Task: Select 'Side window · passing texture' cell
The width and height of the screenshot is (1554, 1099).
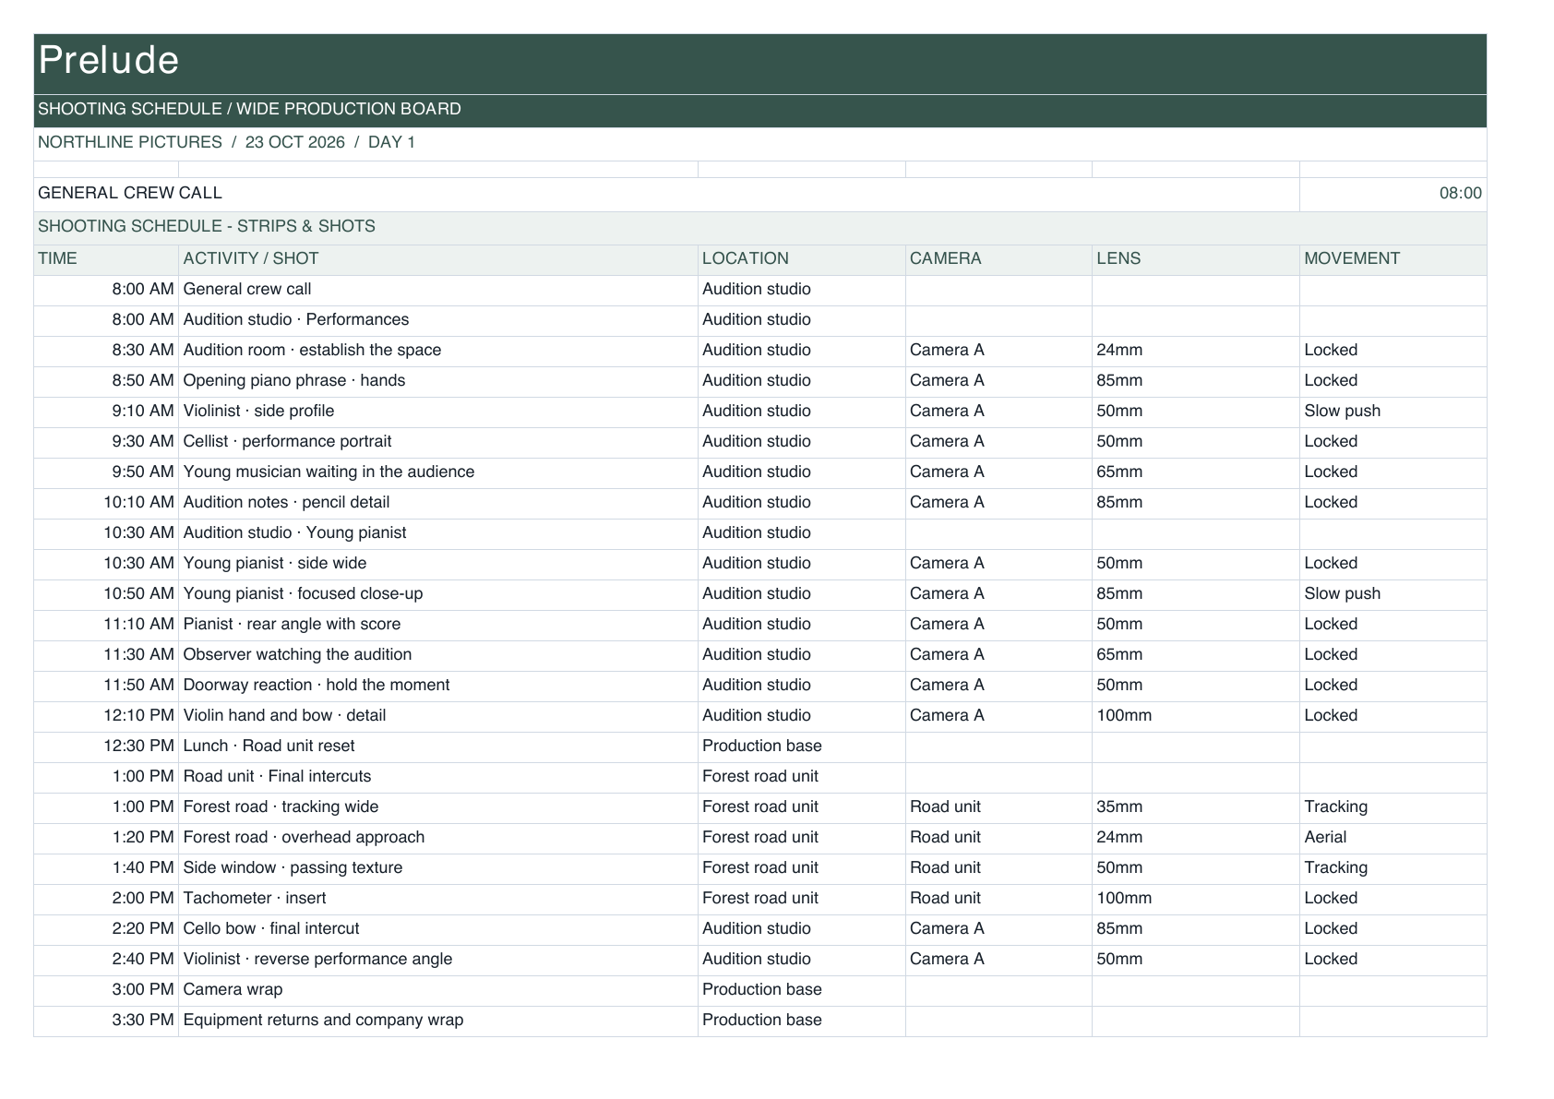Action: click(438, 868)
